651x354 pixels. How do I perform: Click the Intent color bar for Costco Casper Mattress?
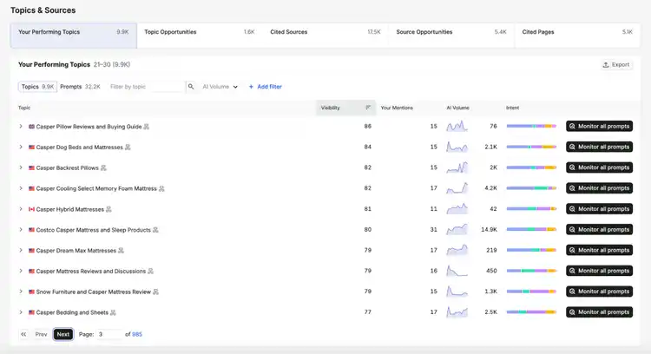point(531,230)
